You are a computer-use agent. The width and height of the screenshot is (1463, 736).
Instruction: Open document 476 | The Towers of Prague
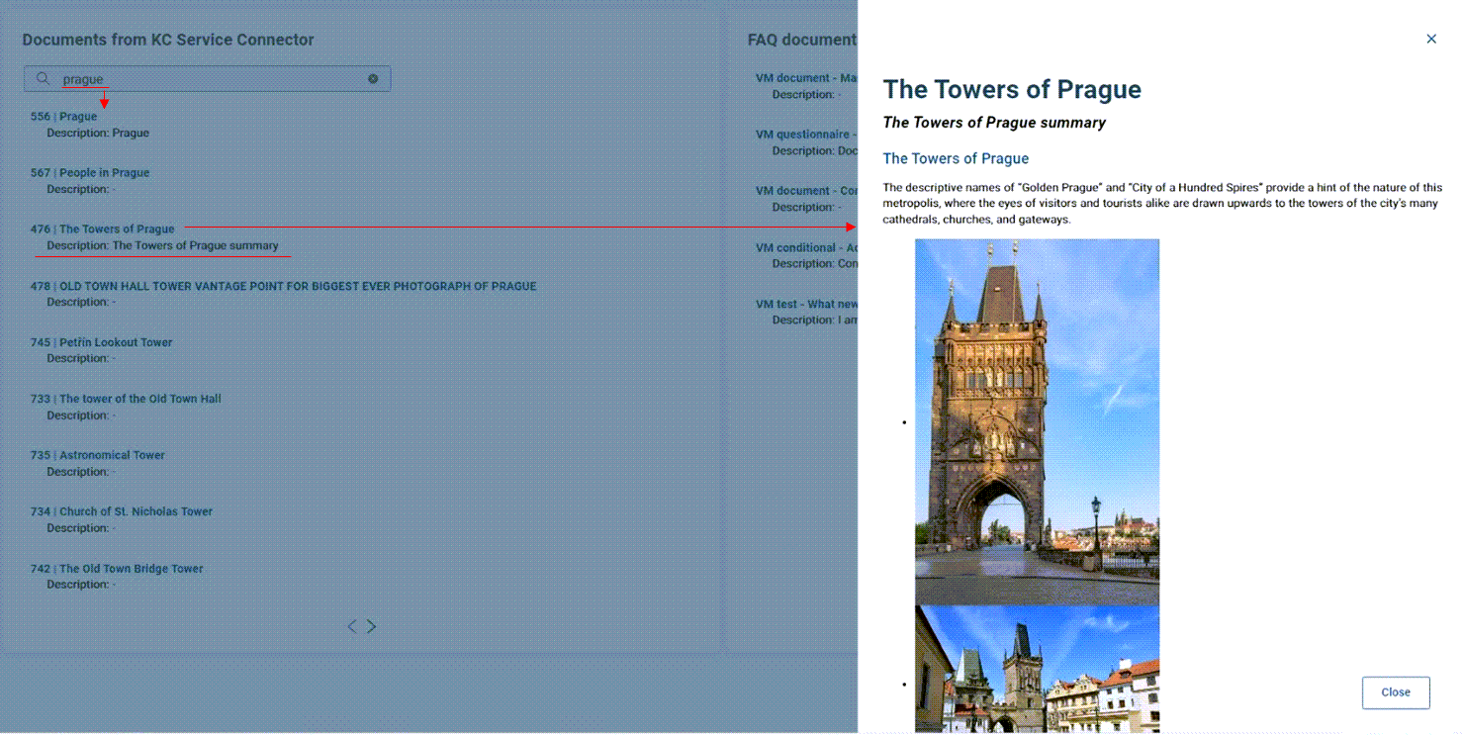click(103, 230)
